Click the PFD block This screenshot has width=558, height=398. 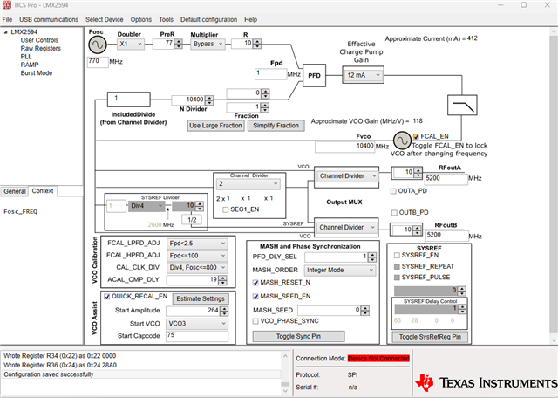click(x=314, y=75)
